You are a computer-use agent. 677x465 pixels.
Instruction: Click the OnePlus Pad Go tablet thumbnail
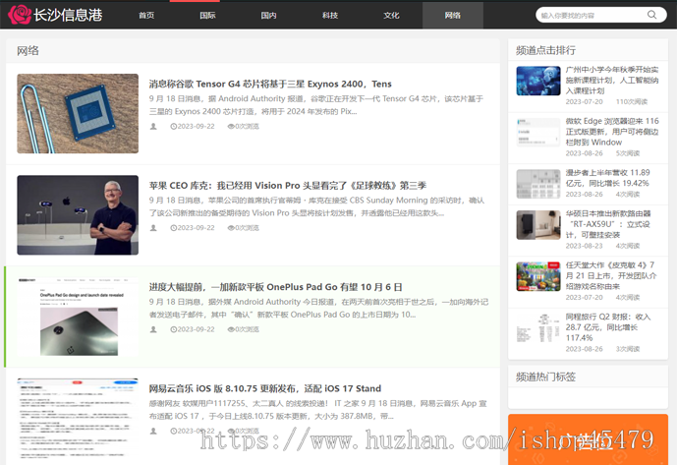tap(78, 317)
